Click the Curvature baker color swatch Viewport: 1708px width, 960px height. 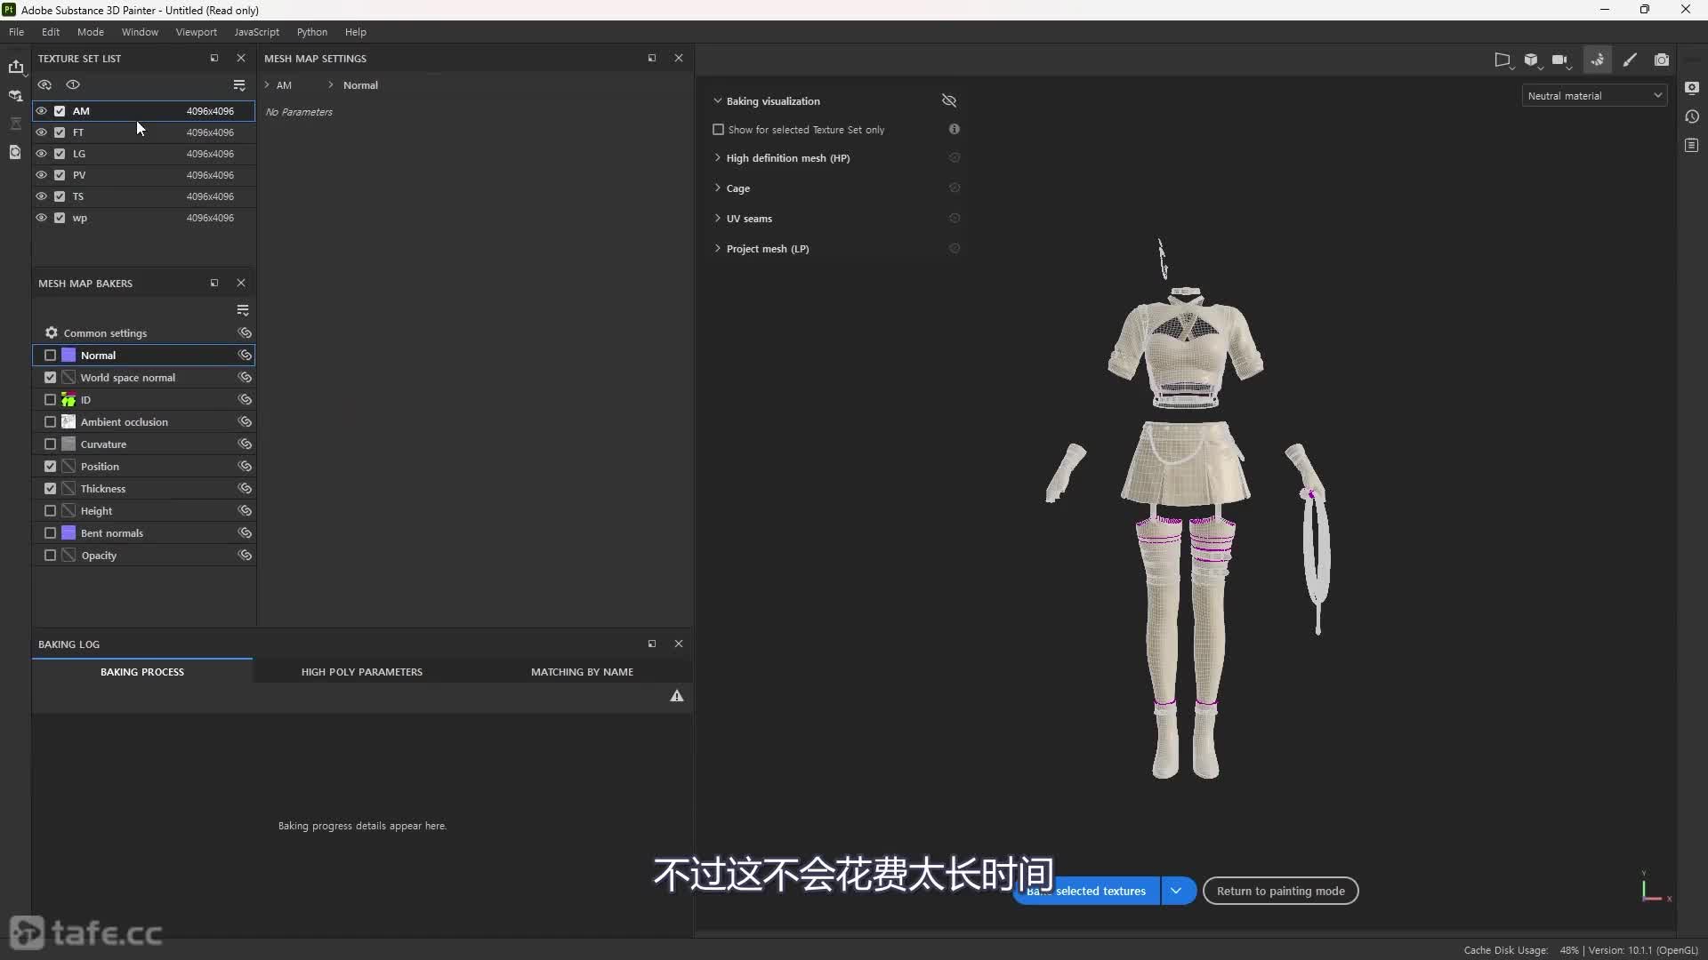[x=68, y=444]
